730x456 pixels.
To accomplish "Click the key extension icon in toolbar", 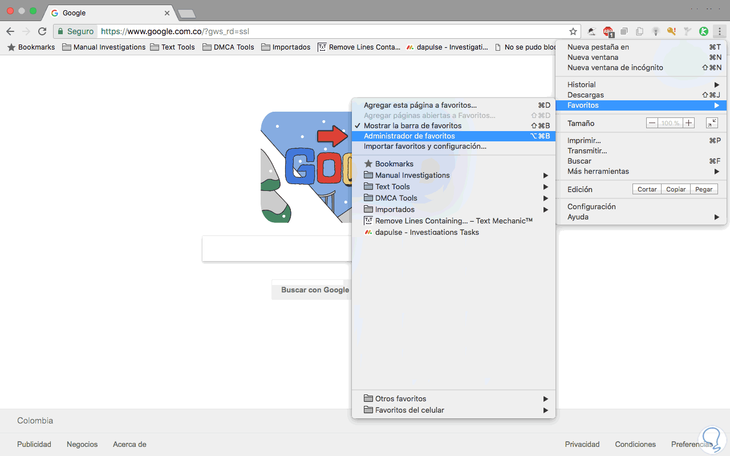I will coord(672,31).
